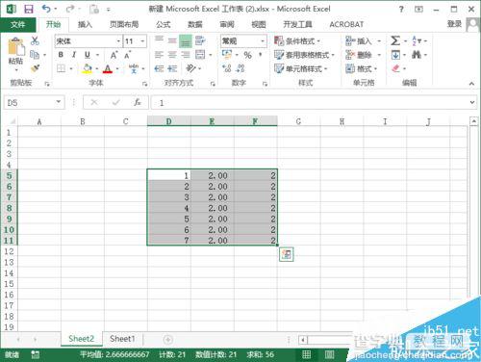
Task: Center text horizontally
Action: point(172,55)
